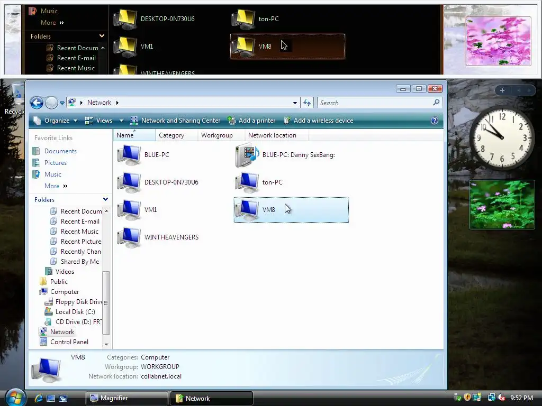The width and height of the screenshot is (542, 406).
Task: Refresh the Network folder view
Action: [307, 103]
